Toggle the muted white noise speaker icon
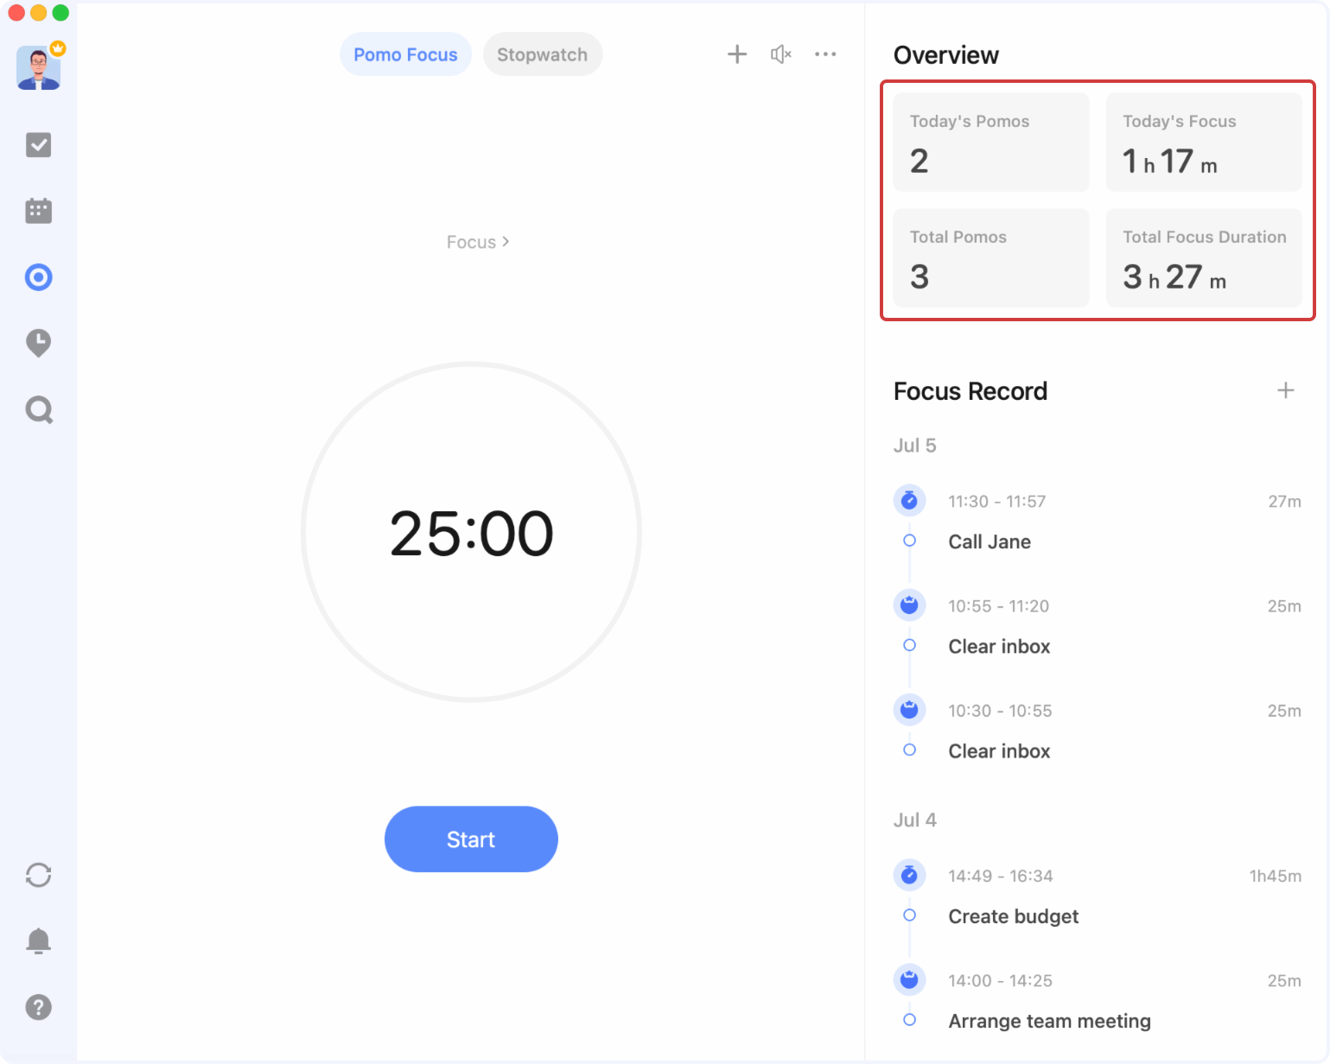The image size is (1330, 1064). 780,54
